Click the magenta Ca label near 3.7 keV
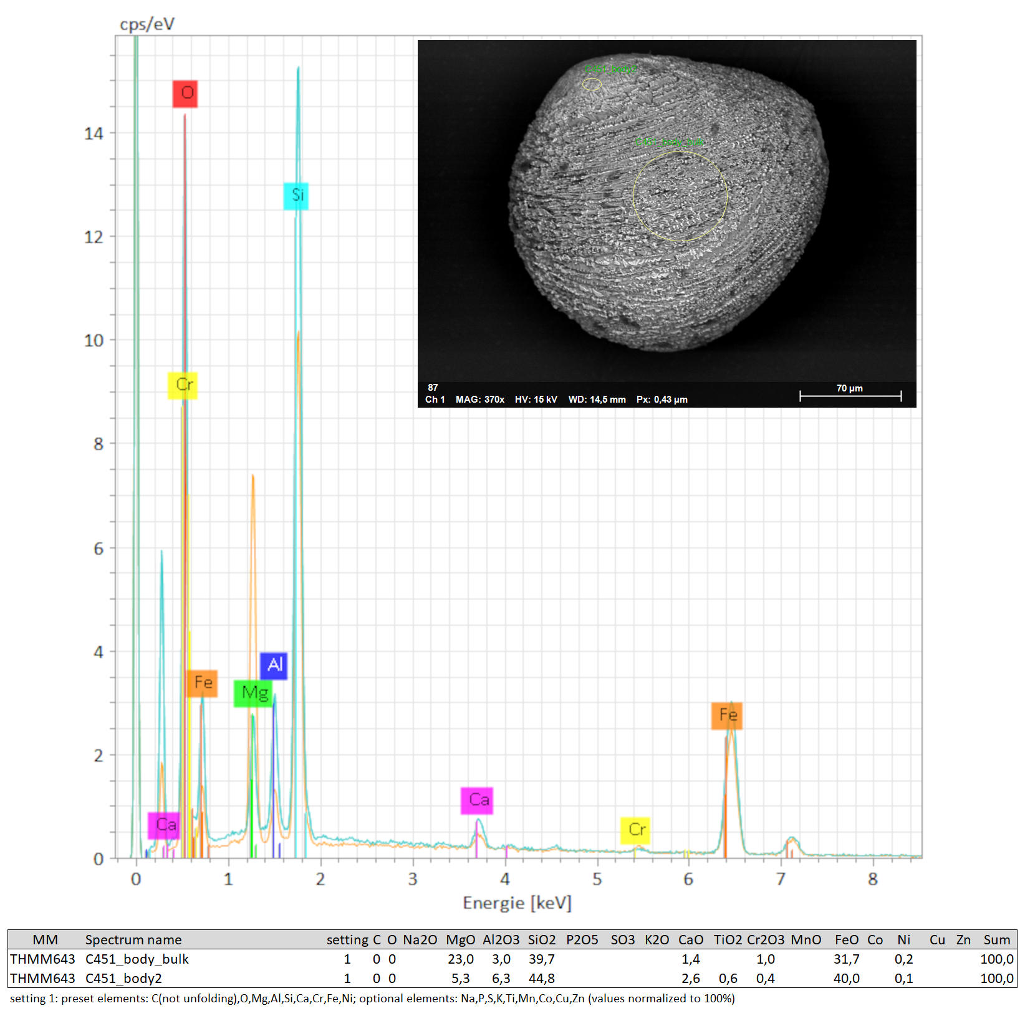Image resolution: width=1025 pixels, height=1021 pixels. pos(477,800)
